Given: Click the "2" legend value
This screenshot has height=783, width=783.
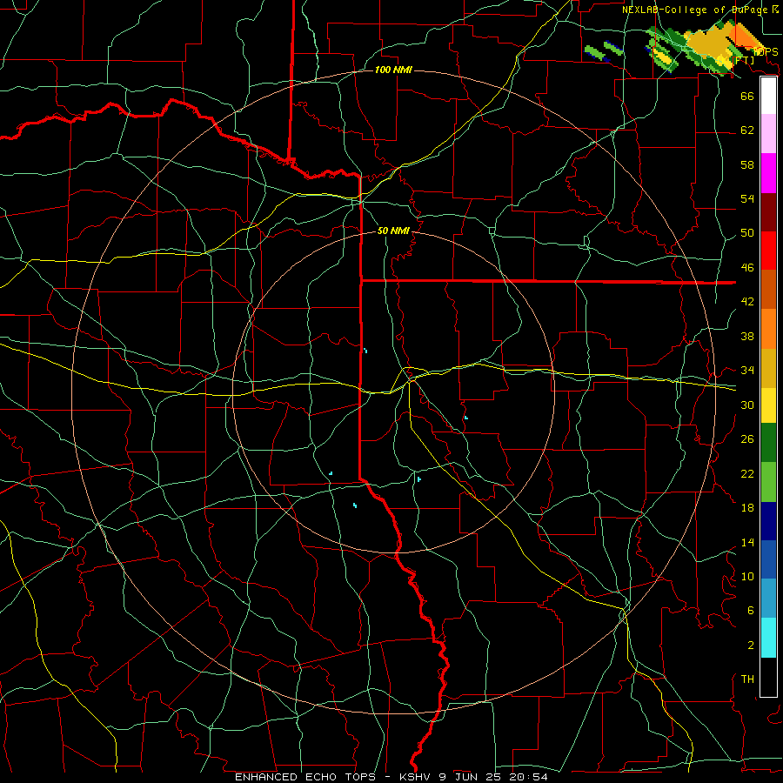Looking at the screenshot, I should pos(750,646).
